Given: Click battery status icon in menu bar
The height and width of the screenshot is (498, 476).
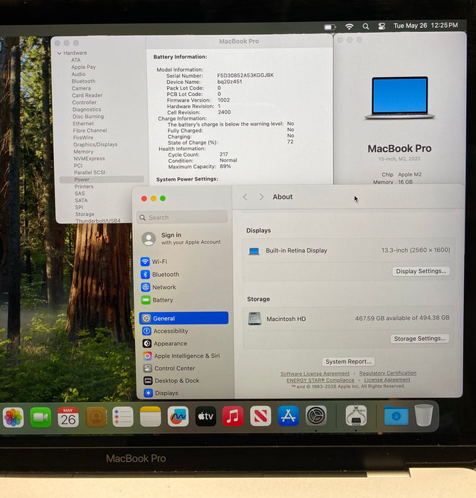Looking at the screenshot, I should point(330,27).
